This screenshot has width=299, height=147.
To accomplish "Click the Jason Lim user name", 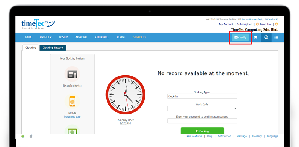I will [x=265, y=24].
